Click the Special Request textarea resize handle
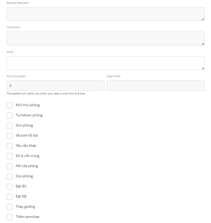The image size is (211, 223). [203, 19]
